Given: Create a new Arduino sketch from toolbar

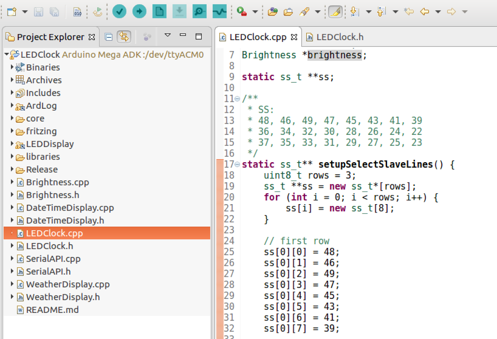Looking at the screenshot, I should click(x=159, y=12).
